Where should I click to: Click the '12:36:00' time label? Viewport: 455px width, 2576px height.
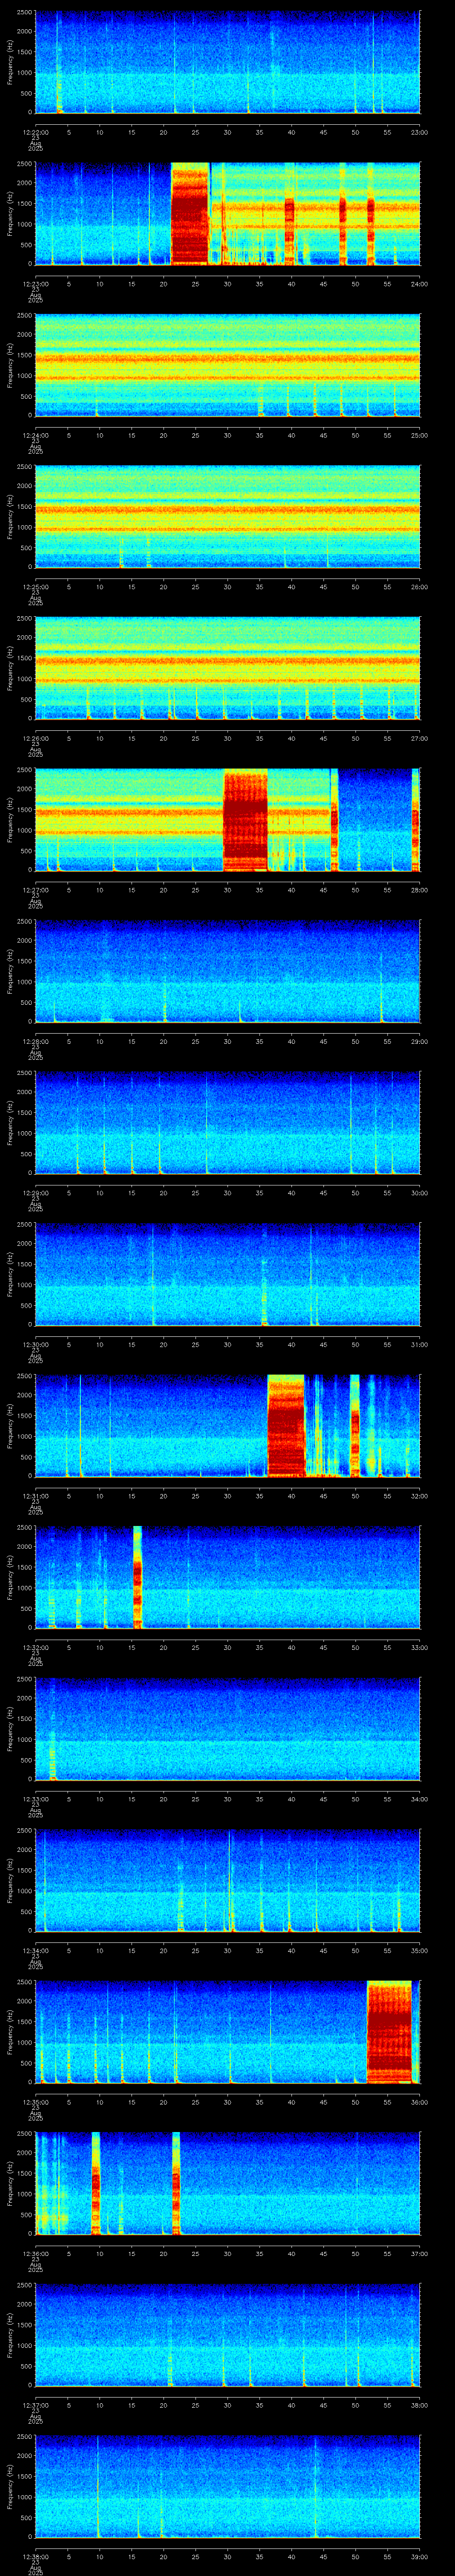(35, 2252)
